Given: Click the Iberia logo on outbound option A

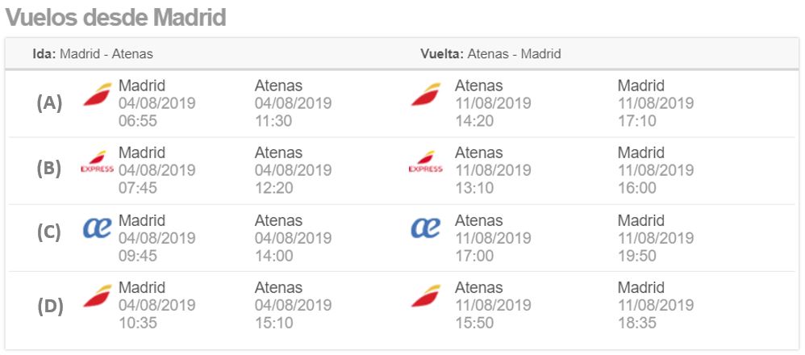Looking at the screenshot, I should click(98, 94).
